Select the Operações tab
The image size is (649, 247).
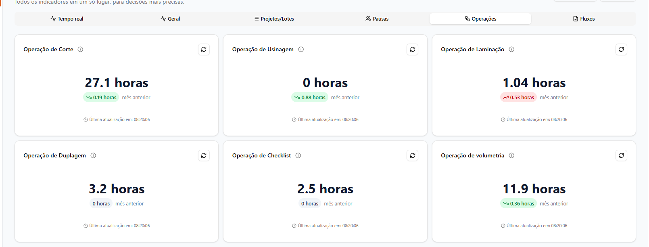(x=480, y=19)
